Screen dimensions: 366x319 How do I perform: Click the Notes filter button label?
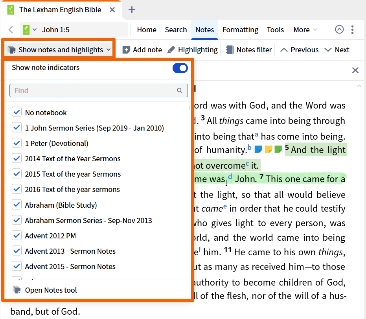[254, 50]
